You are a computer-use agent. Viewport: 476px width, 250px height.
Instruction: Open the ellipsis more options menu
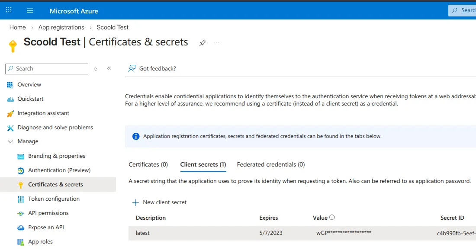(x=217, y=43)
